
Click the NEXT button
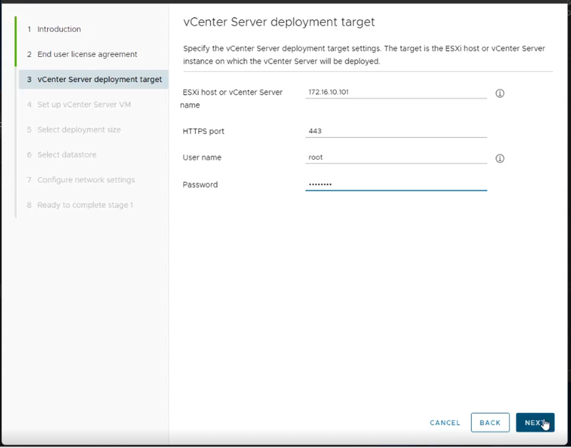535,422
